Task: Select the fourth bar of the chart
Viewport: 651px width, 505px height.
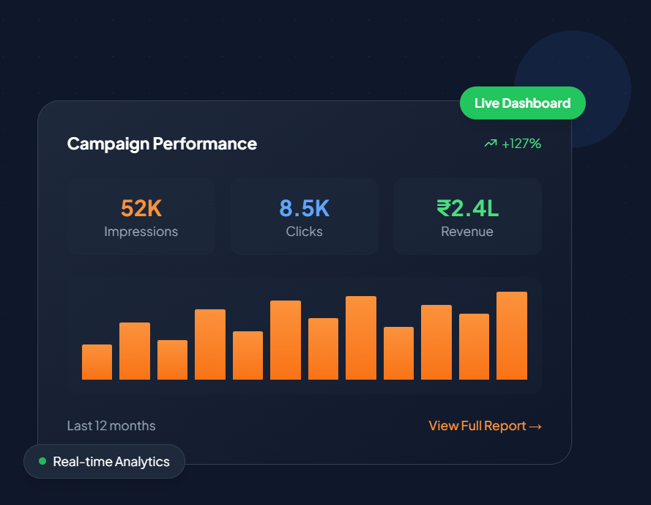Action: (x=210, y=344)
